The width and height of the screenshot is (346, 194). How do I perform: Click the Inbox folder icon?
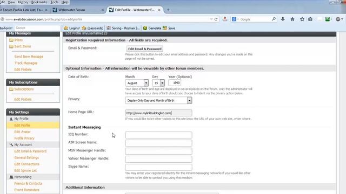pos(11,40)
